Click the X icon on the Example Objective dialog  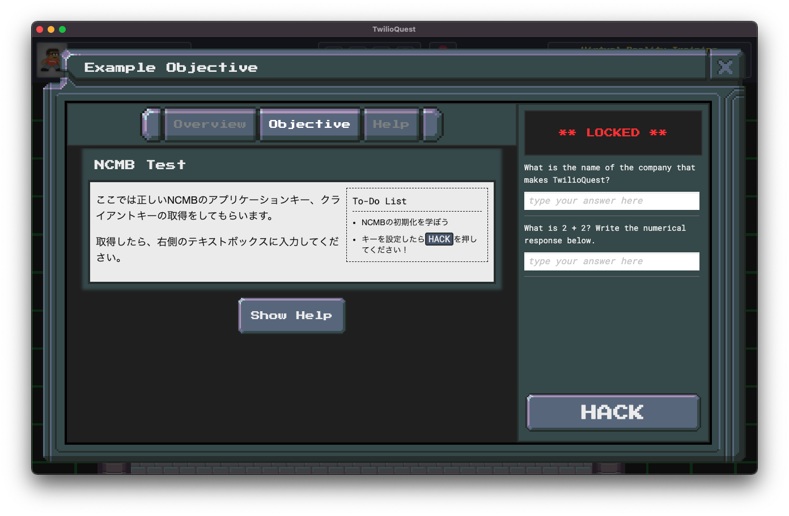tap(725, 67)
